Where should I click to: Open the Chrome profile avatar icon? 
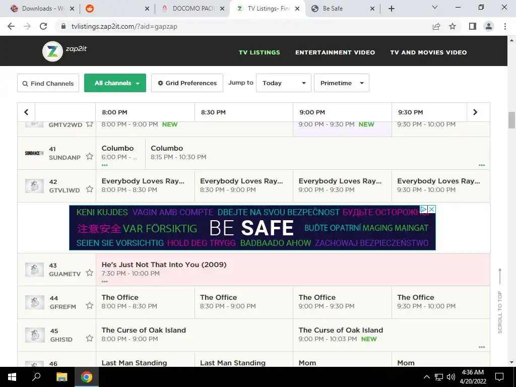point(489,26)
